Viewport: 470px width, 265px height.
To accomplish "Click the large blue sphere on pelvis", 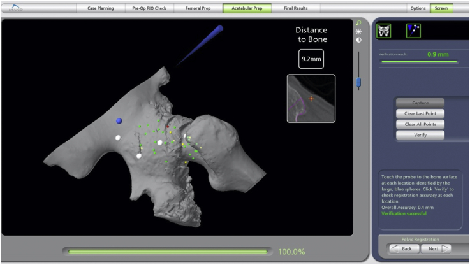I will (119, 120).
